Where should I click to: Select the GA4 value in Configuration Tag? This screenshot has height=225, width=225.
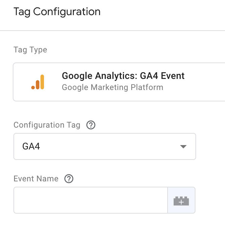click(31, 146)
